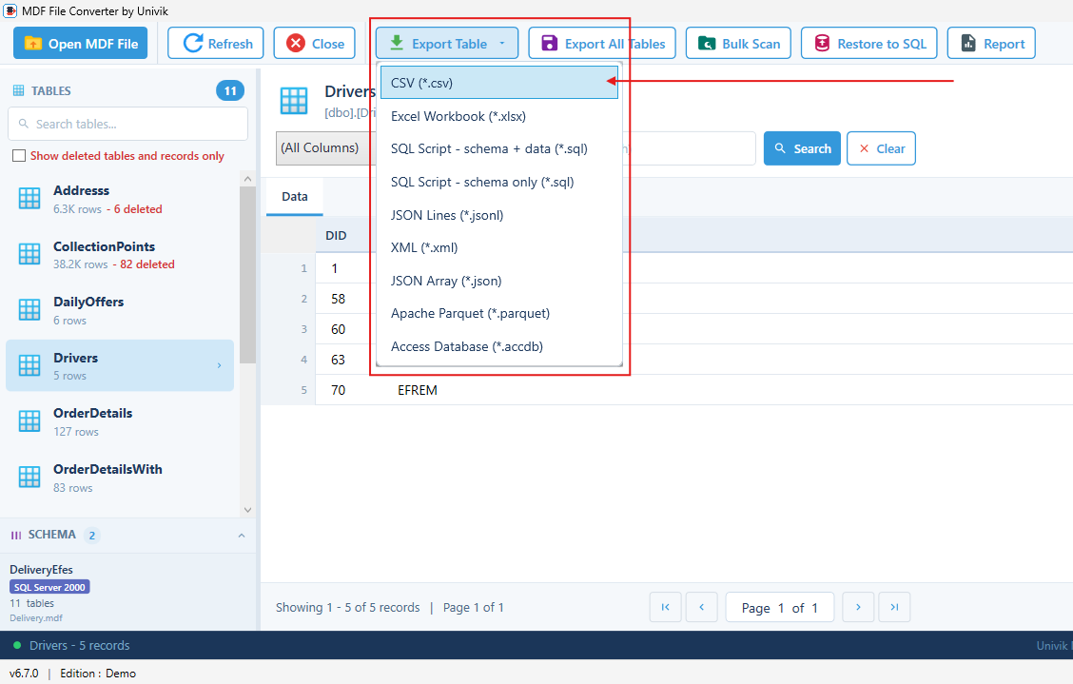
Task: Click the Bulk Scan button
Action: (x=738, y=43)
